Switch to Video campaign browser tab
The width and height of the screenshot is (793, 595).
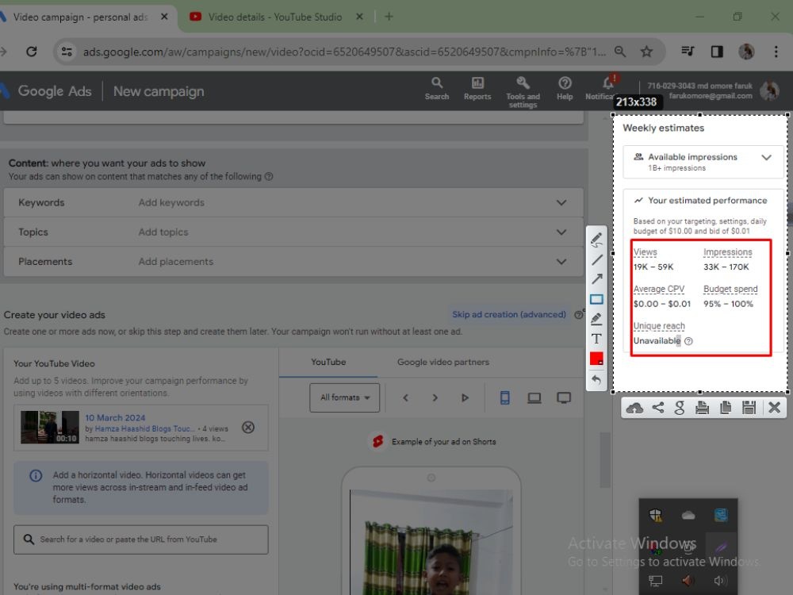click(x=81, y=17)
